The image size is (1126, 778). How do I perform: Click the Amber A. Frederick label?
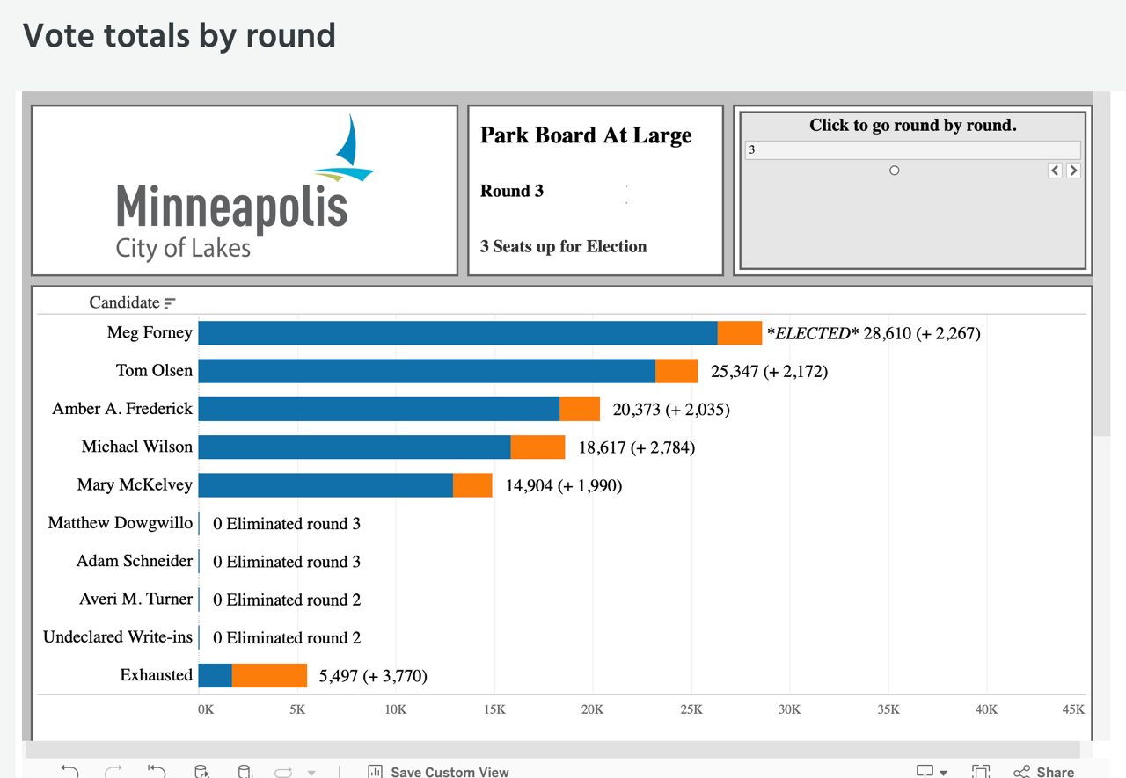[x=122, y=409]
